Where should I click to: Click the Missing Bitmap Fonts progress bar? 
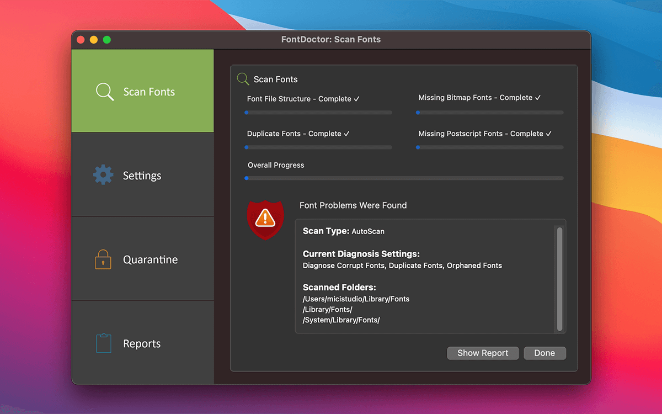click(x=490, y=113)
